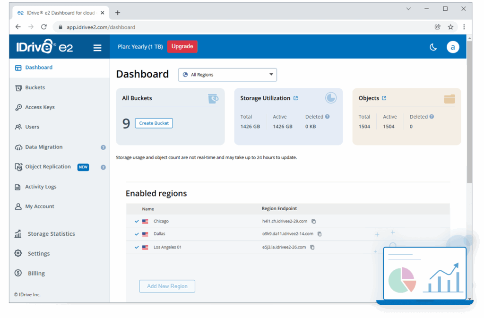Copy the Chicago region endpoint
Screen dimensions: 484x318
click(313, 221)
